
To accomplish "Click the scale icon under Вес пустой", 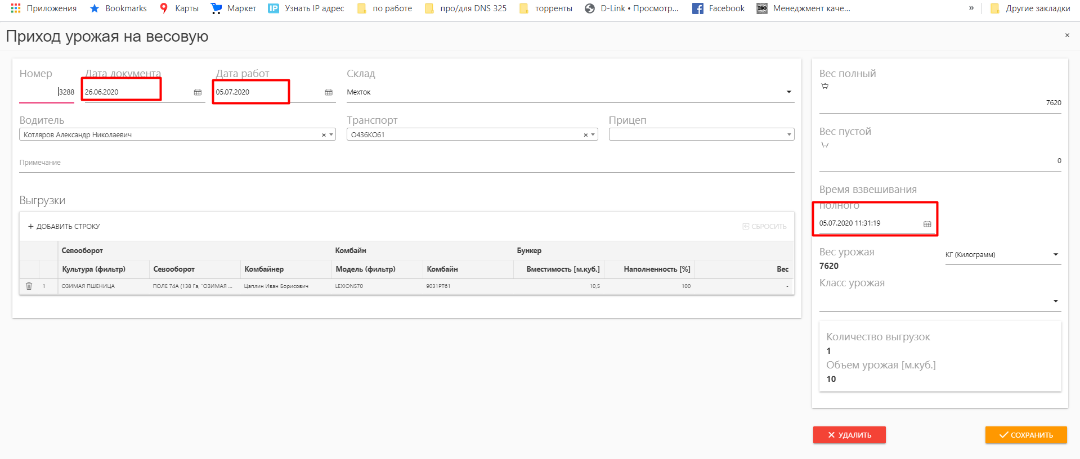I will pyautogui.click(x=824, y=145).
